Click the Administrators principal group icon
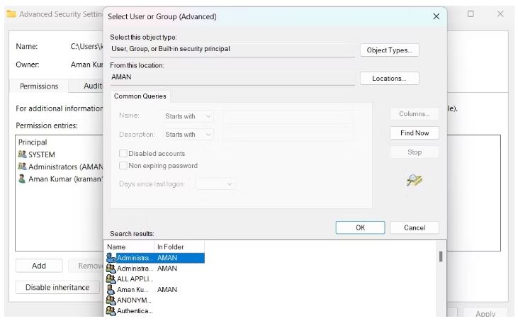This screenshot has width=518, height=321. [22, 167]
